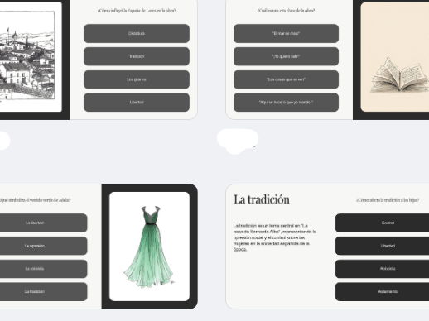Viewport: 429px width, 321px height.
Task: Click the question about España de Lorca
Action: [137, 11]
